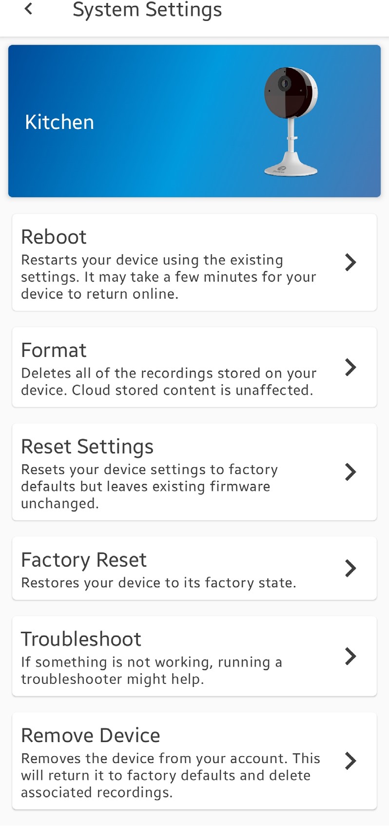The width and height of the screenshot is (389, 826).
Task: Tap the Reset Settings chevron arrow
Action: 350,472
